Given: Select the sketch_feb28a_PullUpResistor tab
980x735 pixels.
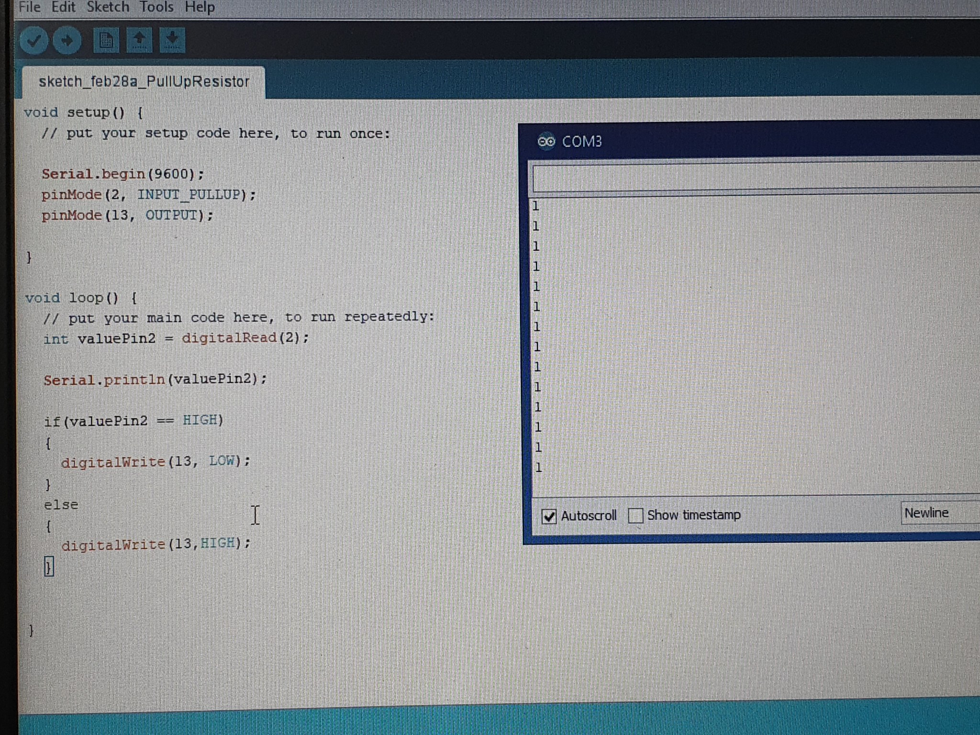Looking at the screenshot, I should pos(144,81).
